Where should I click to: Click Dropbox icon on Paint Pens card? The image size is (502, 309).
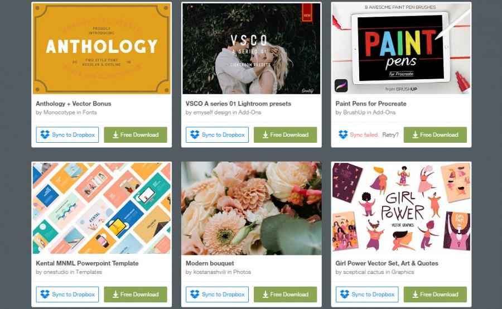[343, 135]
